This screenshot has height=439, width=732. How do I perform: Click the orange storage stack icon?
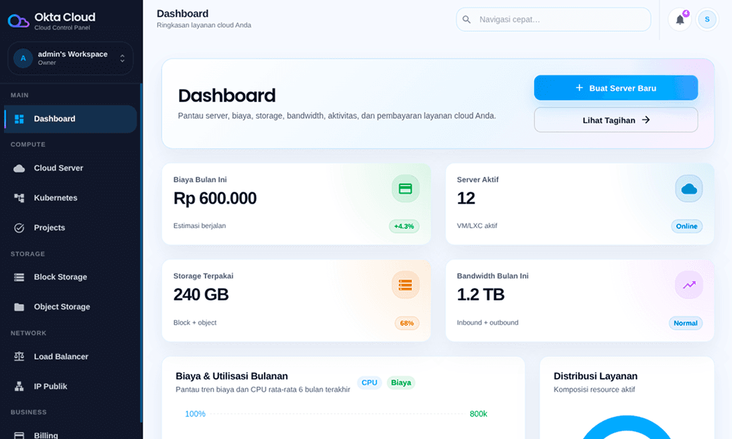pyautogui.click(x=405, y=285)
